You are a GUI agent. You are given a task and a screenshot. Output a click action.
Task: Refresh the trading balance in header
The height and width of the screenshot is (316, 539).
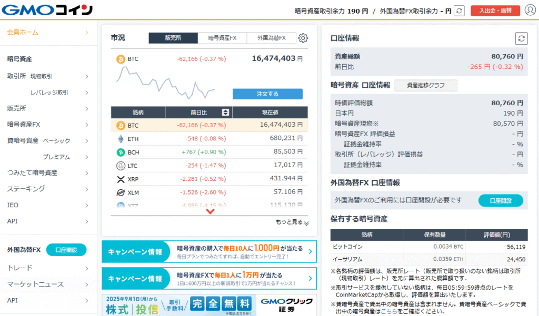click(x=459, y=11)
